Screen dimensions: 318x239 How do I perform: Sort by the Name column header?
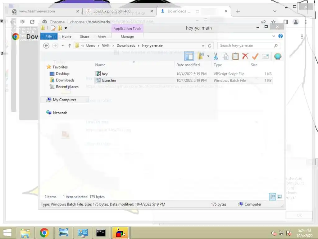point(100,65)
